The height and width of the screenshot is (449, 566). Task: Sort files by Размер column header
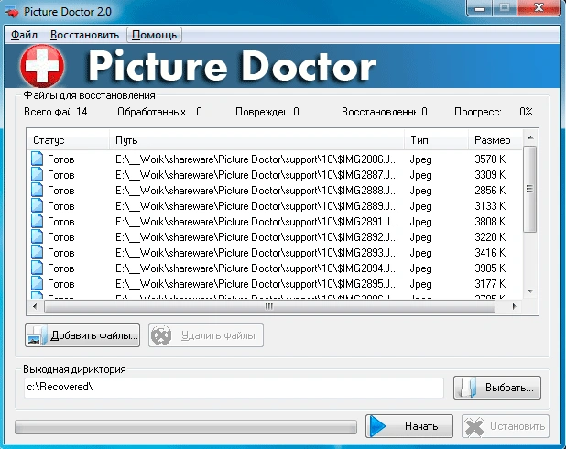coord(493,140)
